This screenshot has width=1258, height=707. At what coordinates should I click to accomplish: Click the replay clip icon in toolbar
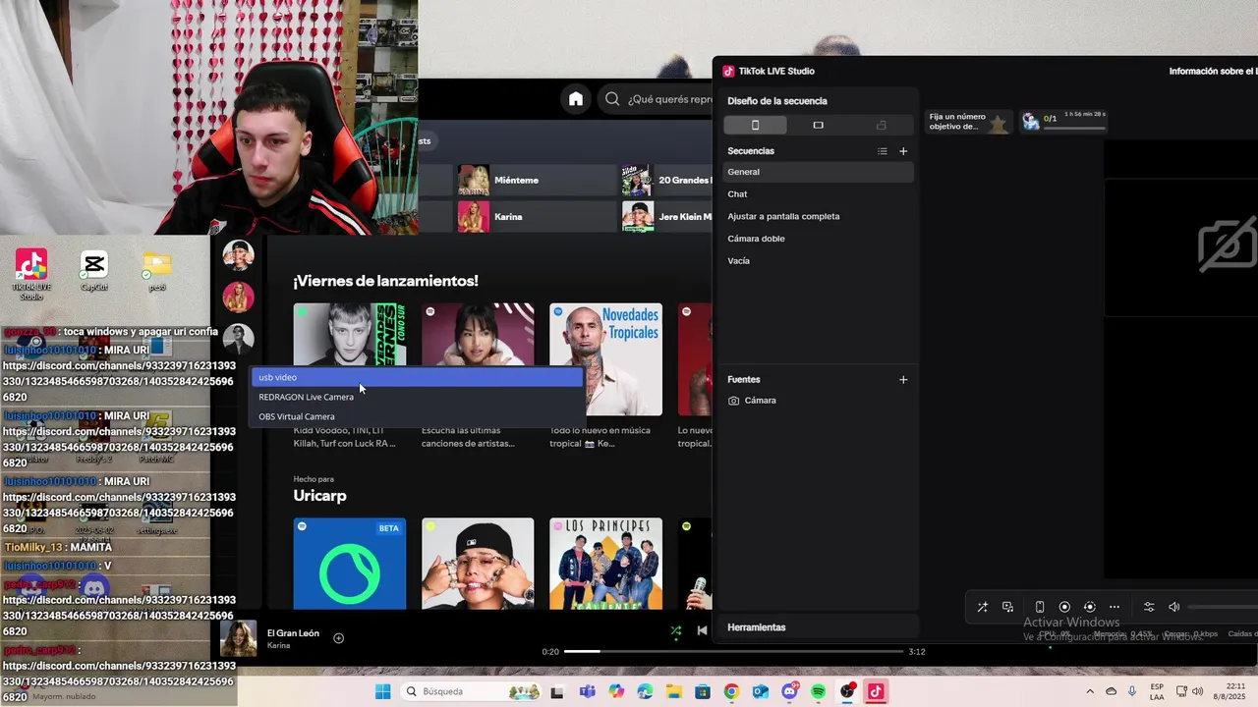1089,607
